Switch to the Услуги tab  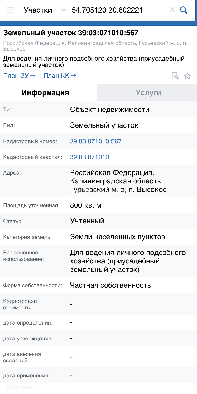[x=148, y=92]
